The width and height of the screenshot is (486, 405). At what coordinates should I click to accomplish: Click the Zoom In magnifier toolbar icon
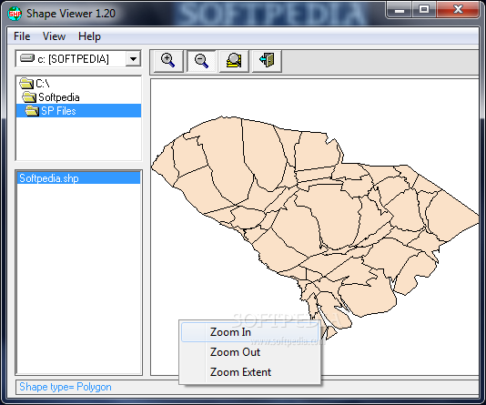[168, 61]
